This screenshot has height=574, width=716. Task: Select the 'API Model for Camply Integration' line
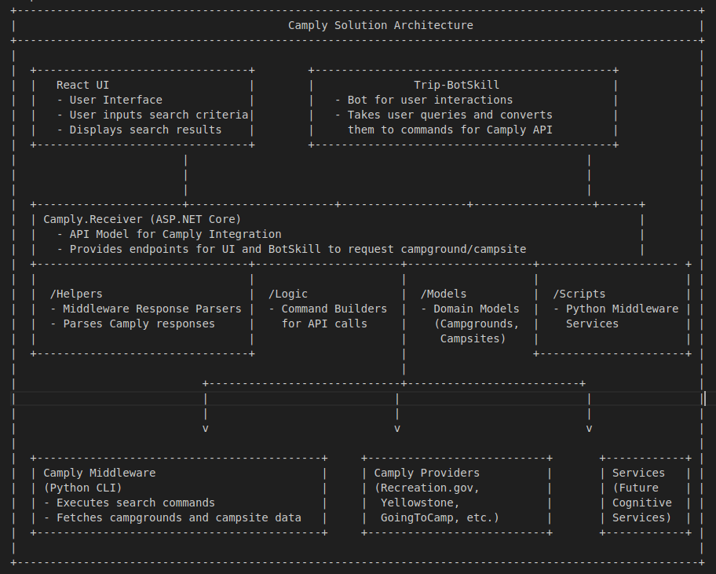pyautogui.click(x=175, y=234)
